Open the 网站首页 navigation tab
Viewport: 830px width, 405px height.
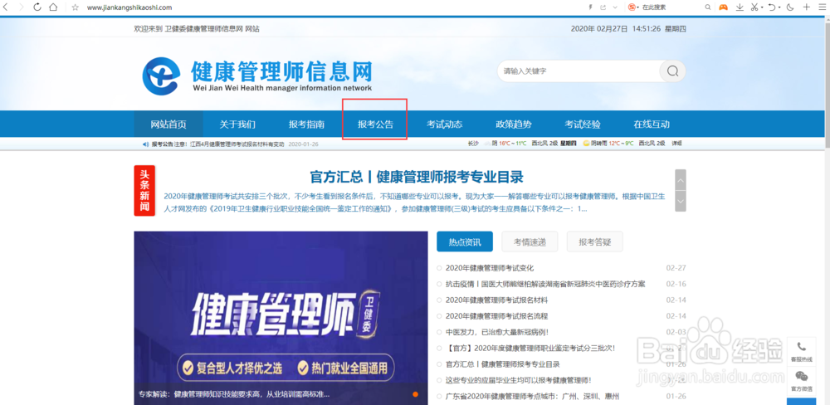(x=168, y=124)
